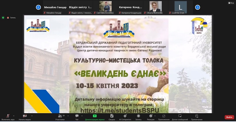Click the БДПУ logo at slide's top-left
The width and height of the screenshot is (236, 122).
38,26
